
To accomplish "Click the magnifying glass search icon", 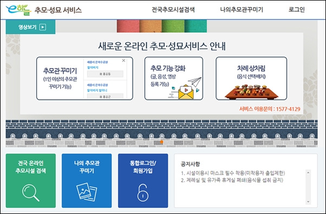I will [x=30, y=192].
